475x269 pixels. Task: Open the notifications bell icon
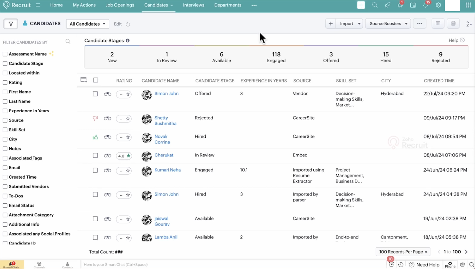426,5
